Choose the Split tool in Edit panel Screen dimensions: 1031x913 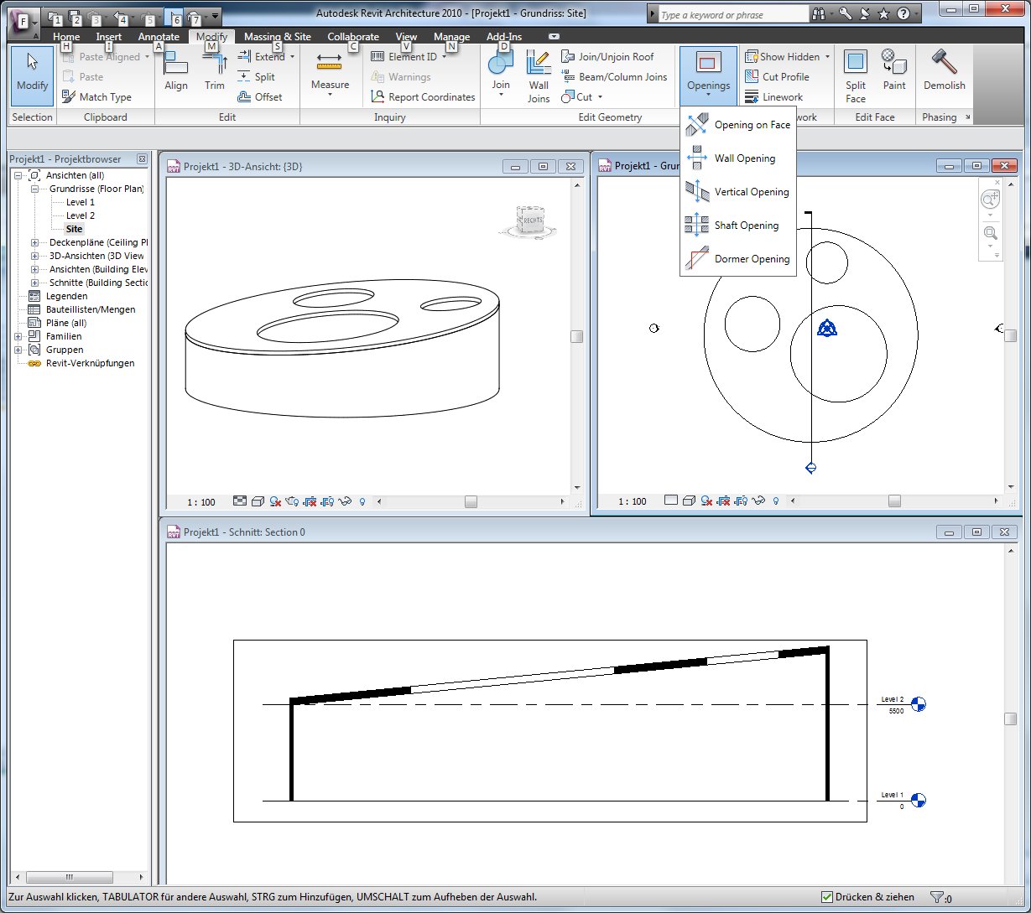pos(256,77)
